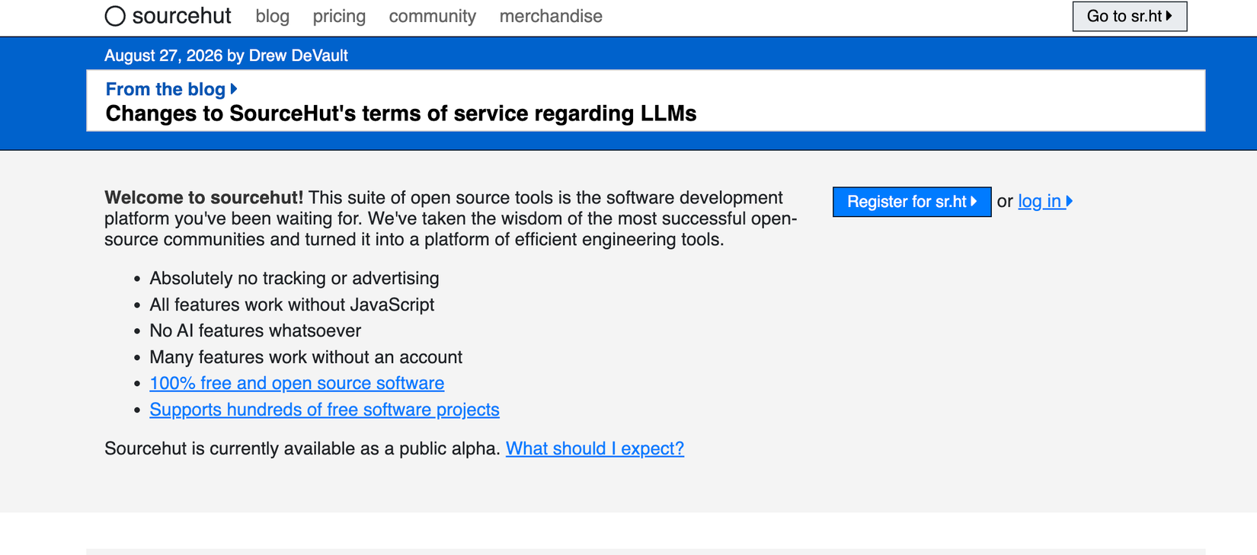Click the post date August 27, 2026 by Drew DeVault
Viewport: 1257px width, 555px height.
click(x=226, y=56)
